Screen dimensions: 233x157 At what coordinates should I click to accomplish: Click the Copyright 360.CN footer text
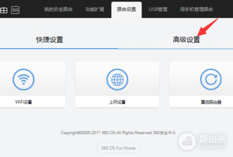click(x=118, y=133)
